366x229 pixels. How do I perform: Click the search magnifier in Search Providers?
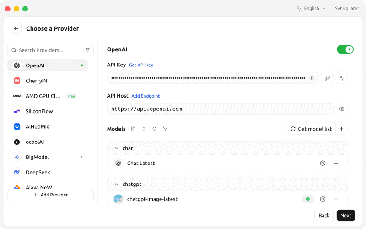click(x=14, y=50)
